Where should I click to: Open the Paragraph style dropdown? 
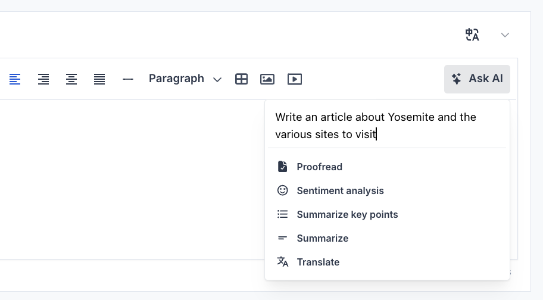(x=185, y=79)
